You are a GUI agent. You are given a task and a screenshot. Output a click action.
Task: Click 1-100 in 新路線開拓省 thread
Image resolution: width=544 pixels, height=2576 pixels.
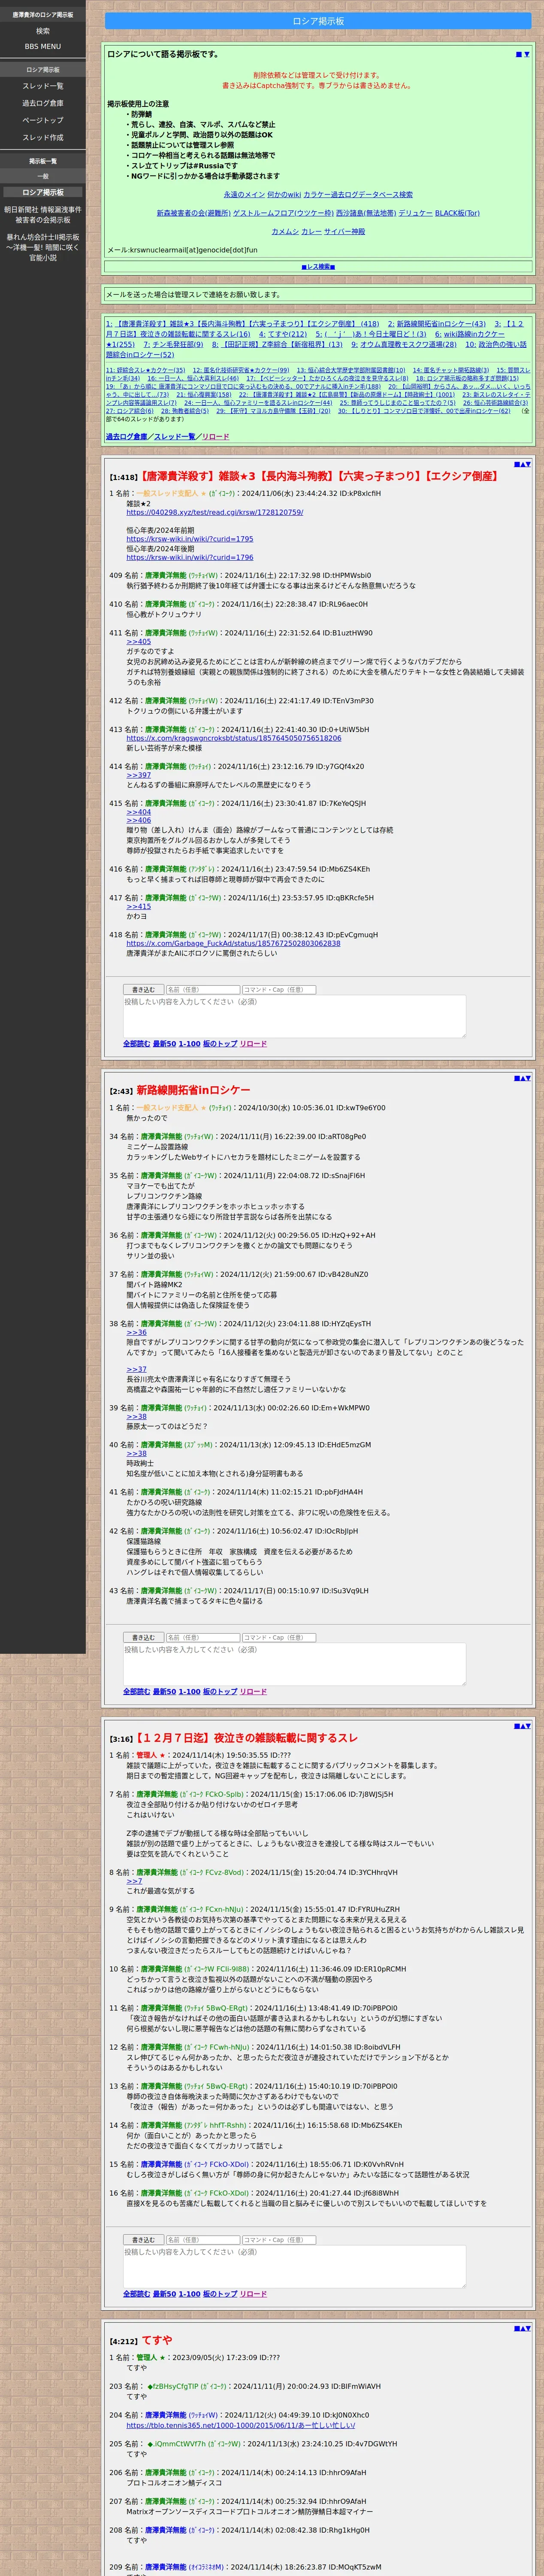click(x=190, y=1692)
